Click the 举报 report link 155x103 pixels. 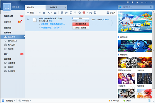[51, 21]
